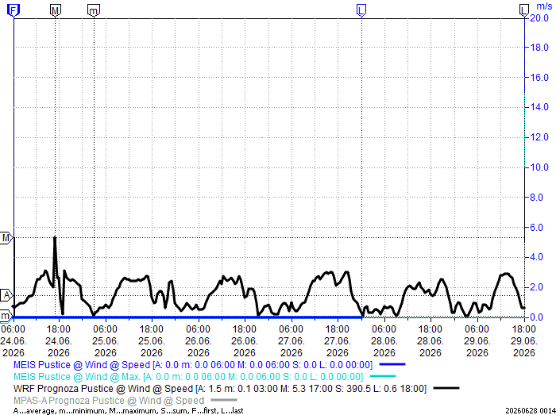Click the blue F first-value marker
Screen dimensions: 556x415
coord(14,10)
